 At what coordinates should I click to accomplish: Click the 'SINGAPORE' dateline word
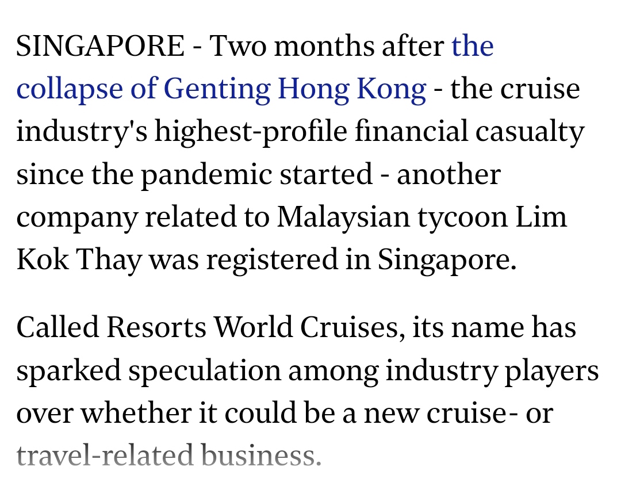click(x=100, y=45)
